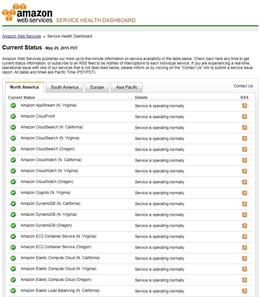Open RSS feed for DynamoDB (N. California)
This screenshot has height=297, width=260.
pos(245,204)
